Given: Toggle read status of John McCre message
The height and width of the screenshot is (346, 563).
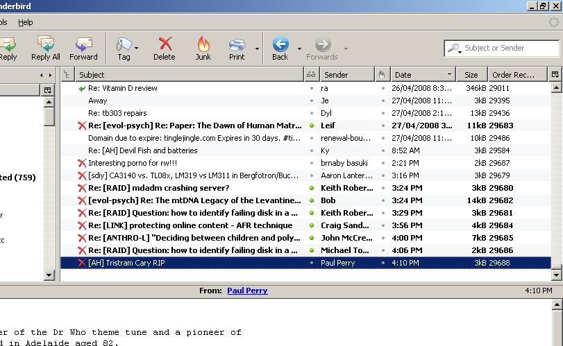Looking at the screenshot, I should [x=312, y=238].
